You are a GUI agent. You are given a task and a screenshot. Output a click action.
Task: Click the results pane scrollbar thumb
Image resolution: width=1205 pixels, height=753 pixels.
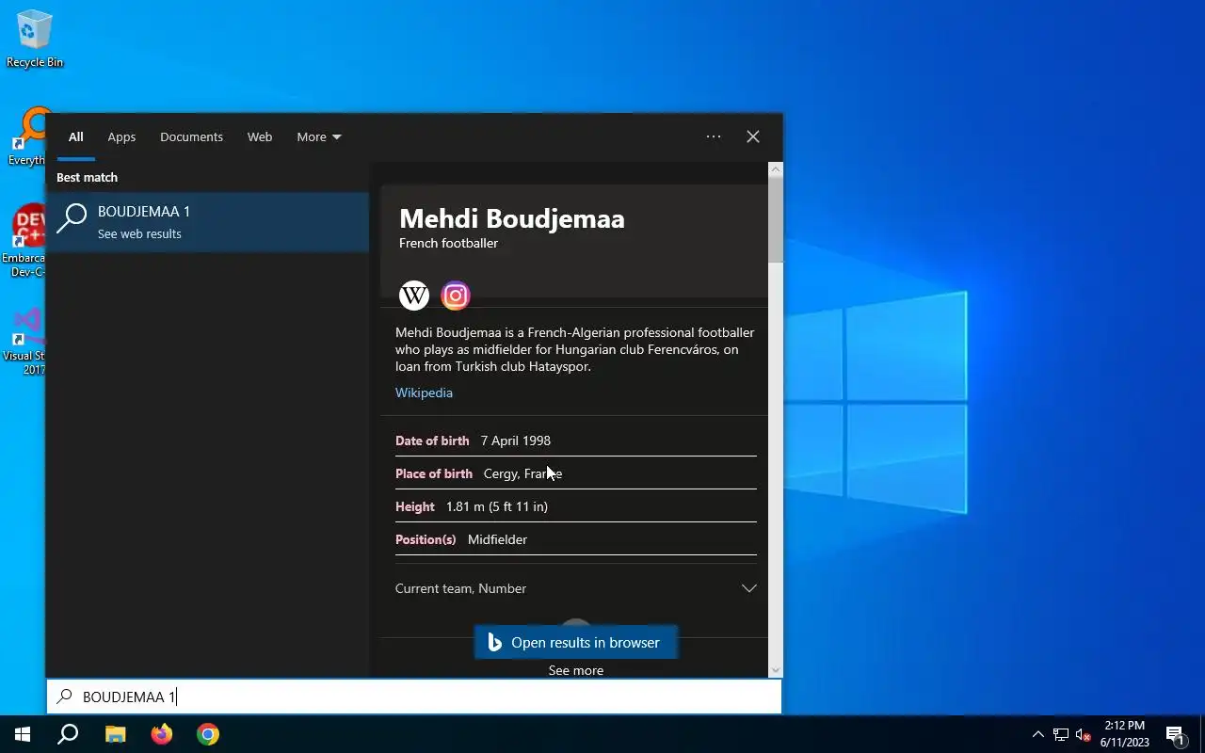(x=776, y=219)
